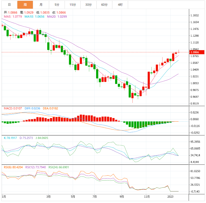Click the 1.1832 price axis label

[x=195, y=15]
